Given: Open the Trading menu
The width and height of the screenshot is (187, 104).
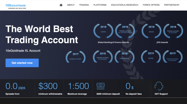Looking at the screenshot, I should (84, 5).
